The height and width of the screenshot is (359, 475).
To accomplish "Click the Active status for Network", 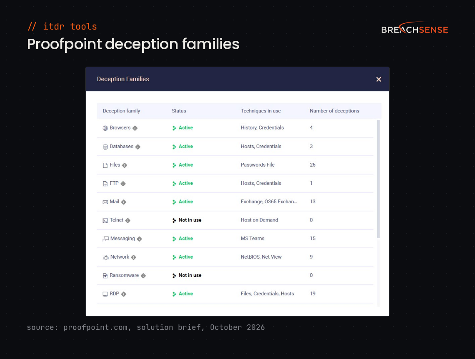I will 186,257.
